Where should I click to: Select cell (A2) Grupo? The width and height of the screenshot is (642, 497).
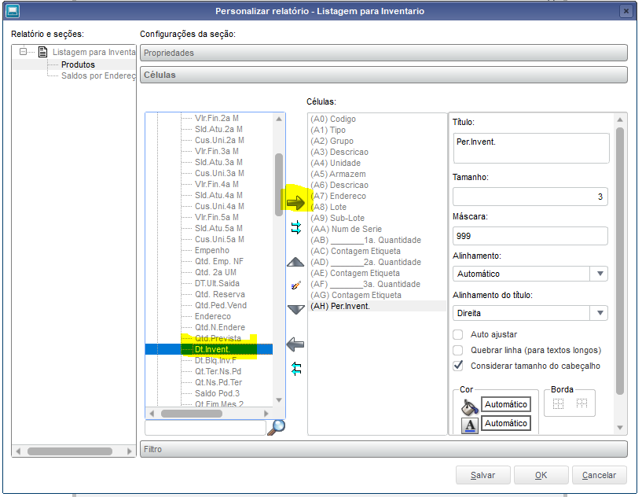point(332,141)
